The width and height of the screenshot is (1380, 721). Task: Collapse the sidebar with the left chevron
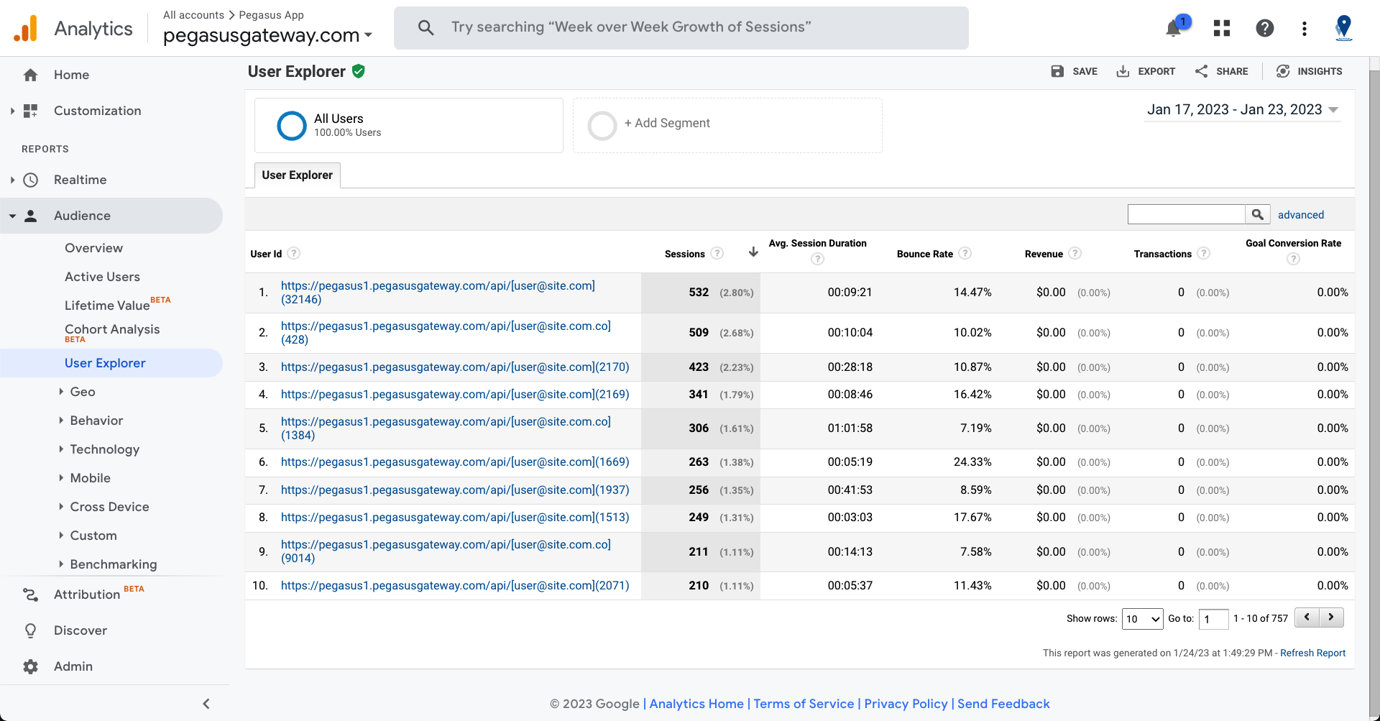coord(206,704)
